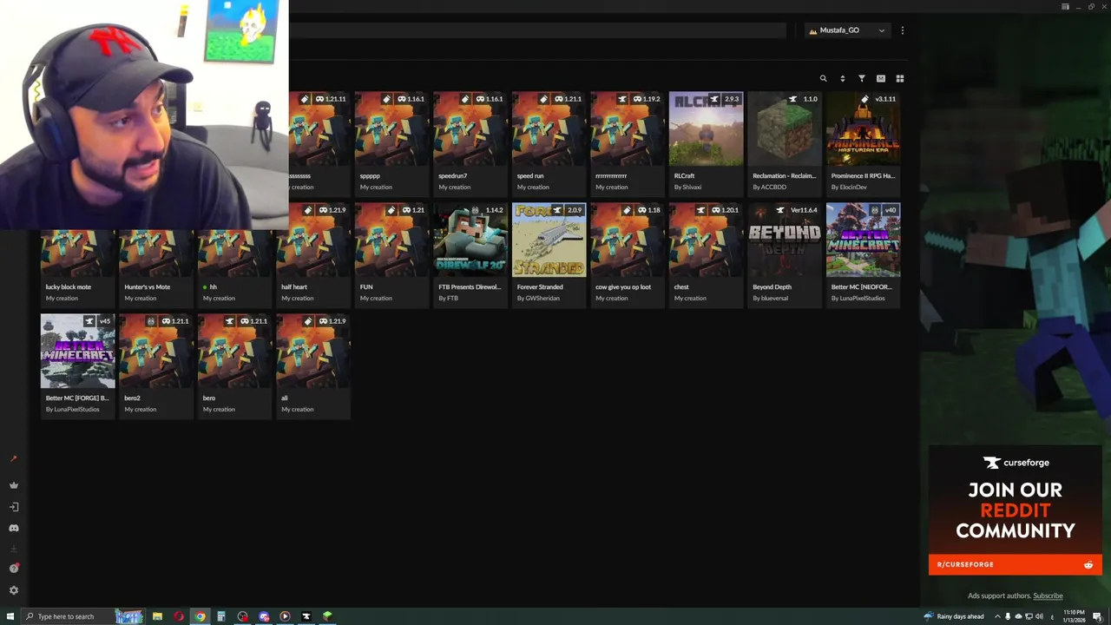Viewport: 1111px width, 625px height.
Task: Open the Forever Stranded modpack thumbnail
Action: pyautogui.click(x=549, y=240)
